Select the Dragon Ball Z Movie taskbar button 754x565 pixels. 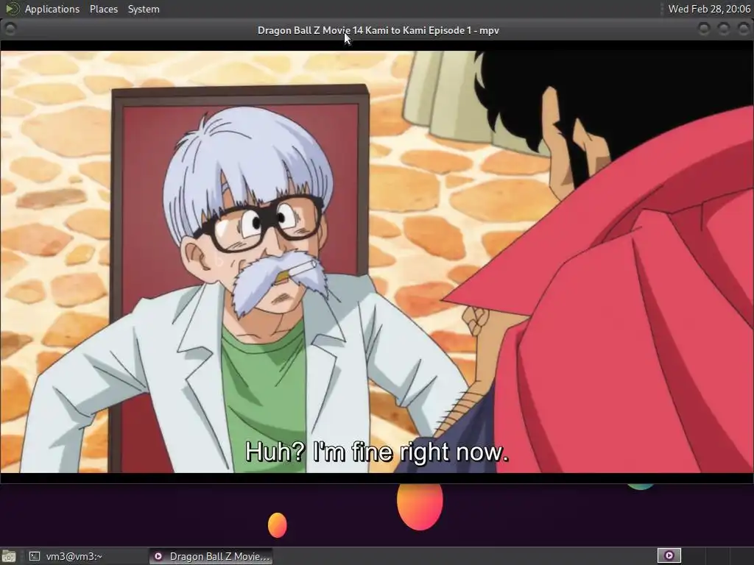pos(211,556)
